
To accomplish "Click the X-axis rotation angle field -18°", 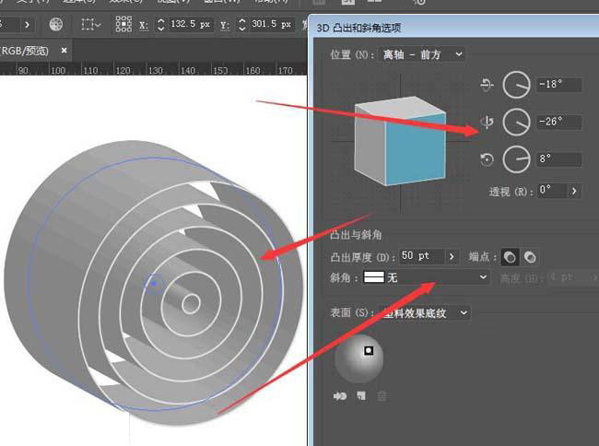I will pos(558,86).
